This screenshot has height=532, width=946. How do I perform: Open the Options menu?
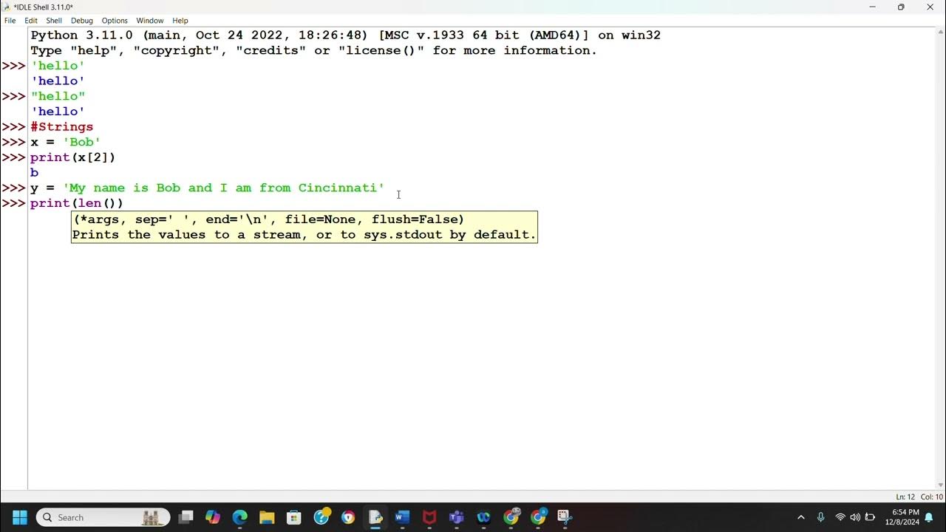[x=115, y=21]
